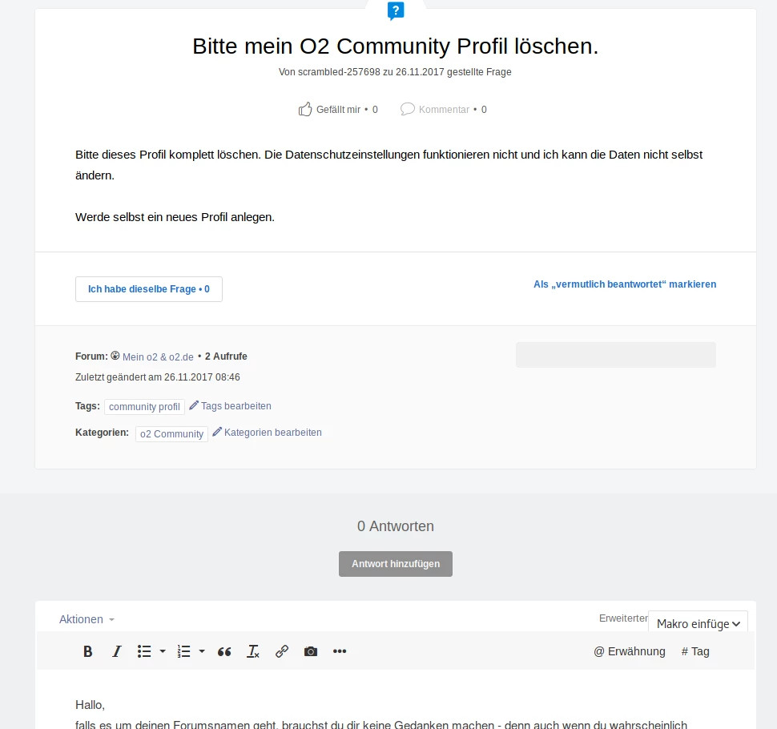The height and width of the screenshot is (729, 777).
Task: Open the numbered list style dropdown arrow
Action: 202,651
